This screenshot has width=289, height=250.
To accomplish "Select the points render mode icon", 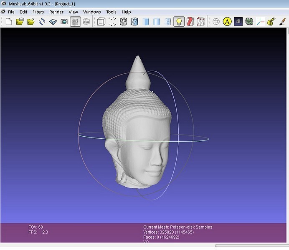I will (x=112, y=21).
